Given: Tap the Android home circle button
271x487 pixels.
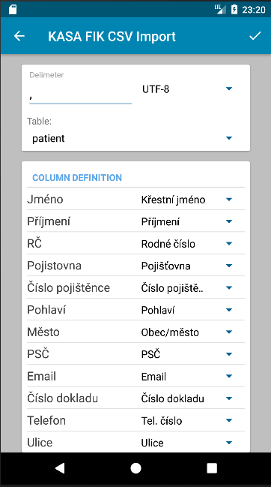Looking at the screenshot, I should (135, 468).
